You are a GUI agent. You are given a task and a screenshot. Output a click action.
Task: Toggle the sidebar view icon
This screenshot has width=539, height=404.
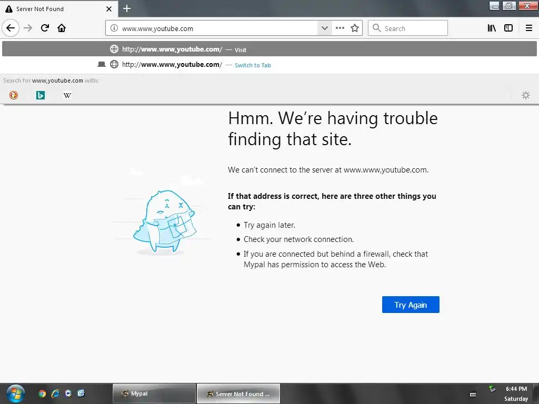point(508,28)
